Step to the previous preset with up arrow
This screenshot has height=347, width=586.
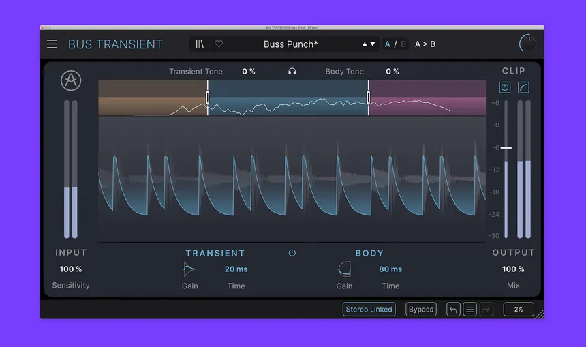click(x=365, y=44)
